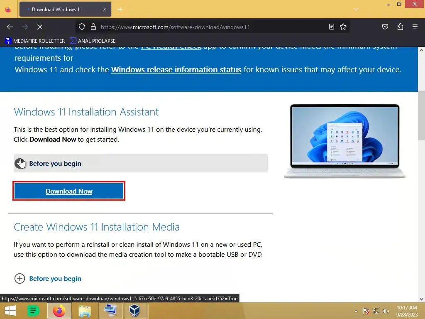
Task: Restore down the Firefox window
Action: click(x=399, y=4)
